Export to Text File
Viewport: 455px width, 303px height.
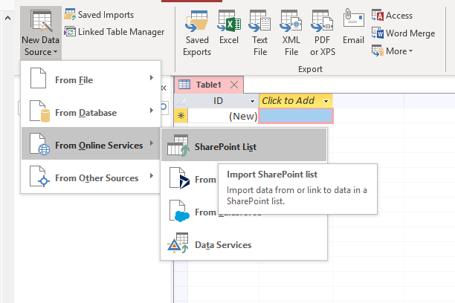(x=260, y=33)
